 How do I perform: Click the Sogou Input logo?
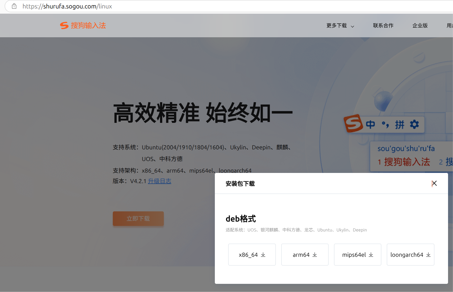click(83, 26)
